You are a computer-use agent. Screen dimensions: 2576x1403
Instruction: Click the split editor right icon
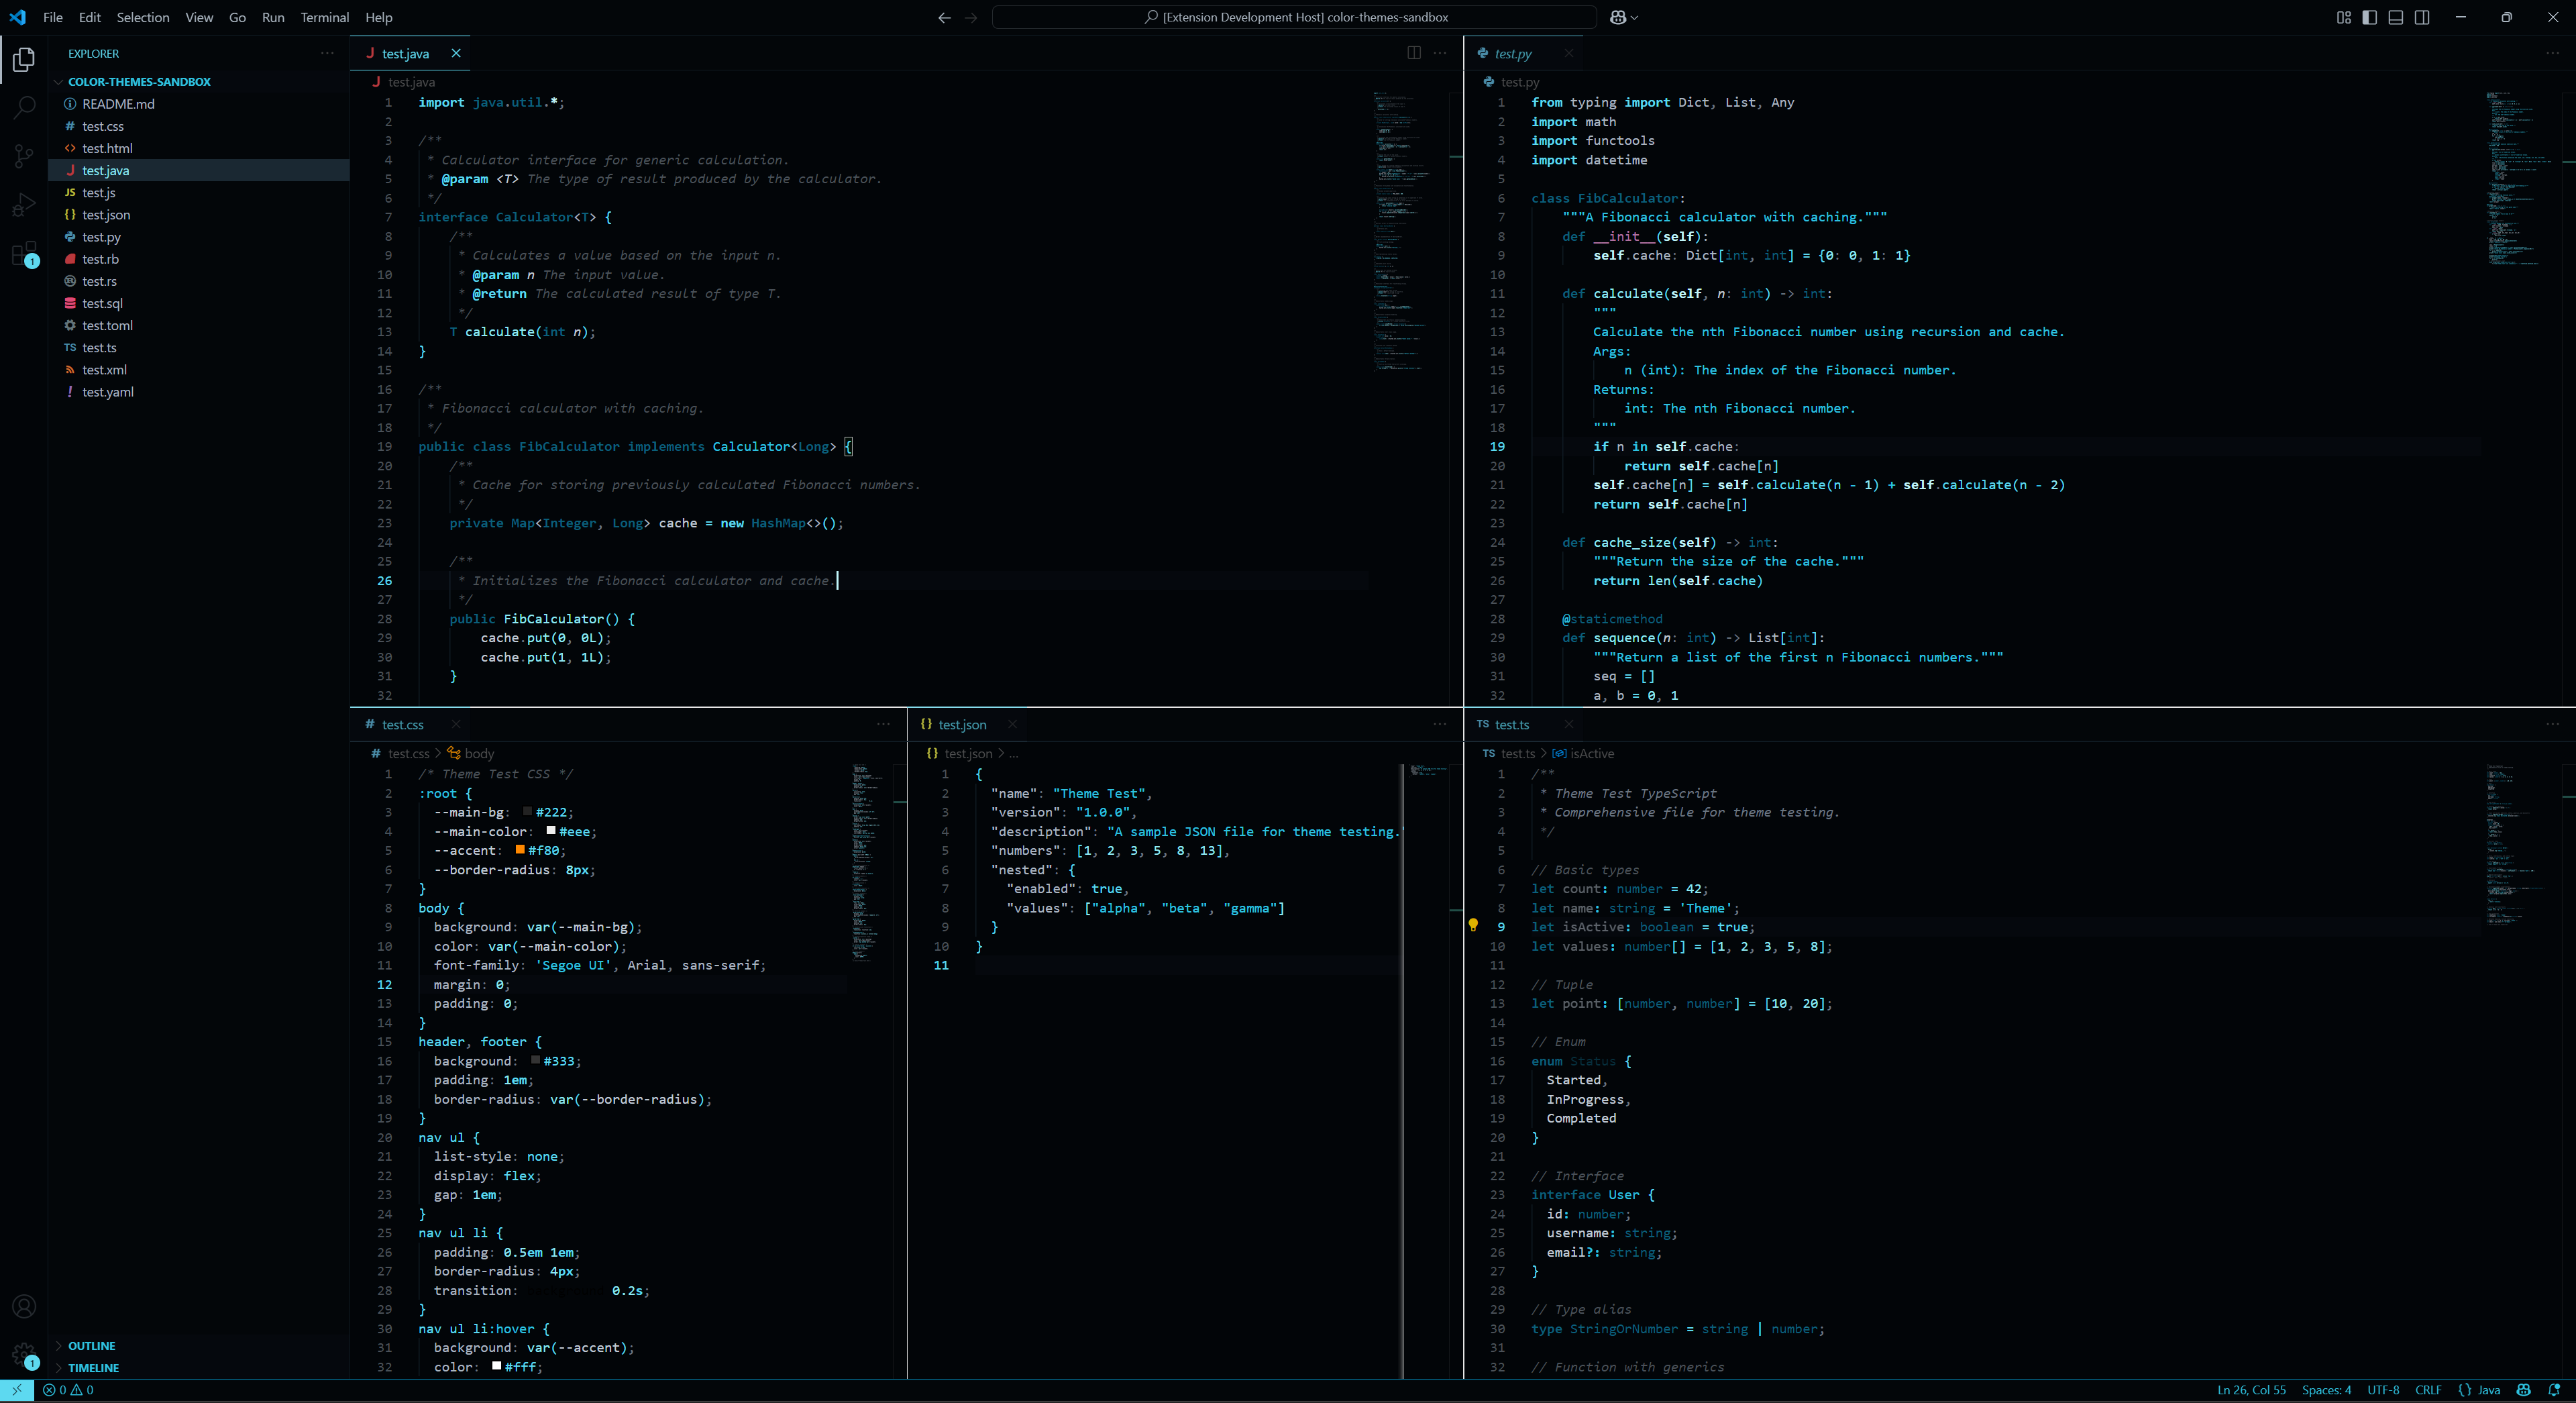pos(1413,53)
